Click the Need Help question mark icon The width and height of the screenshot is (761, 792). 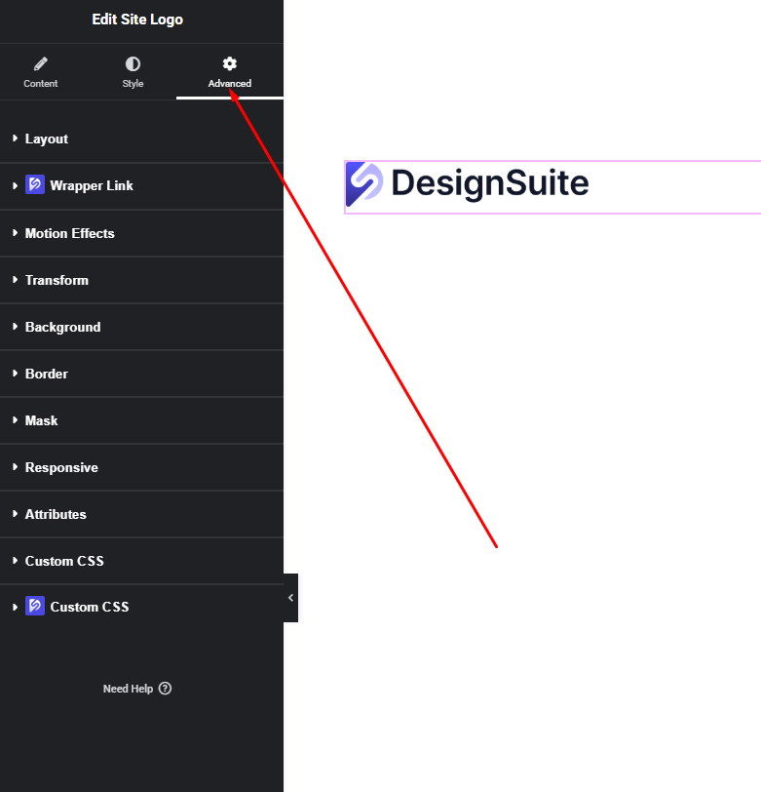tap(165, 689)
